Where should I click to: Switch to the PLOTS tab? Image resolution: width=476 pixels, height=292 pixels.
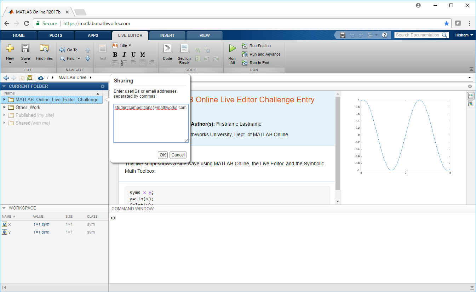coord(56,35)
